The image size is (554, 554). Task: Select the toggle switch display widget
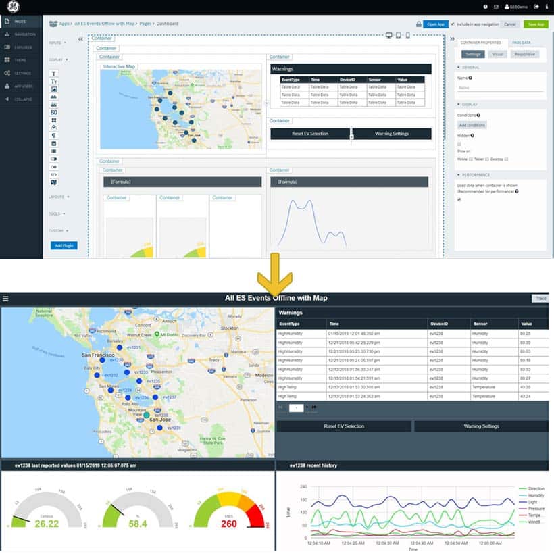pos(53,159)
